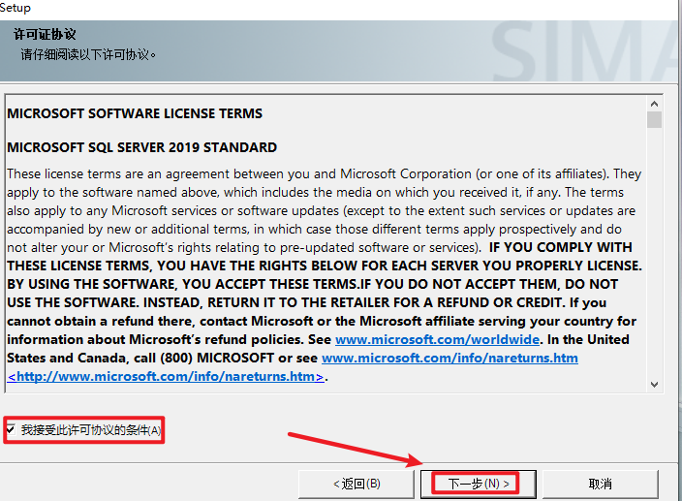Cancel setup with the 取消 button
682x501 pixels.
click(x=600, y=483)
